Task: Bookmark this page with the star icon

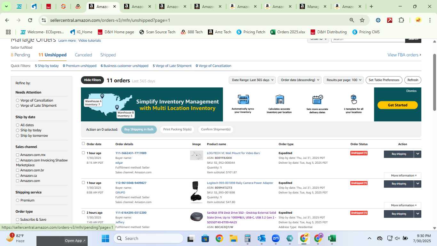Action: 362,20
